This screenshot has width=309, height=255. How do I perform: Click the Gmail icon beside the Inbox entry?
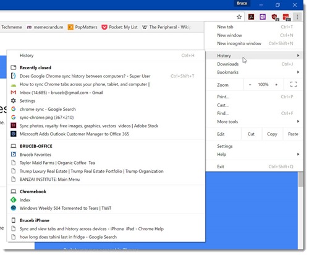[x=14, y=92]
